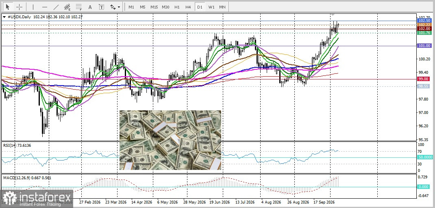Click the 28 May 2026 date label
This screenshot has height=208, width=435.
click(x=194, y=202)
